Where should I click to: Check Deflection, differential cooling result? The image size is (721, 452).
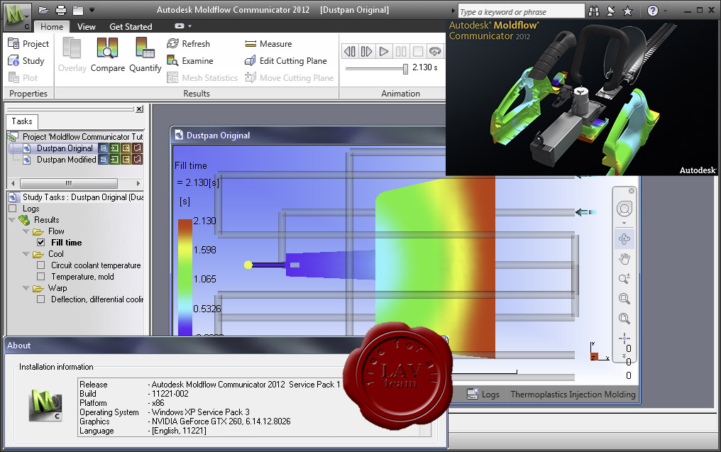pos(41,299)
